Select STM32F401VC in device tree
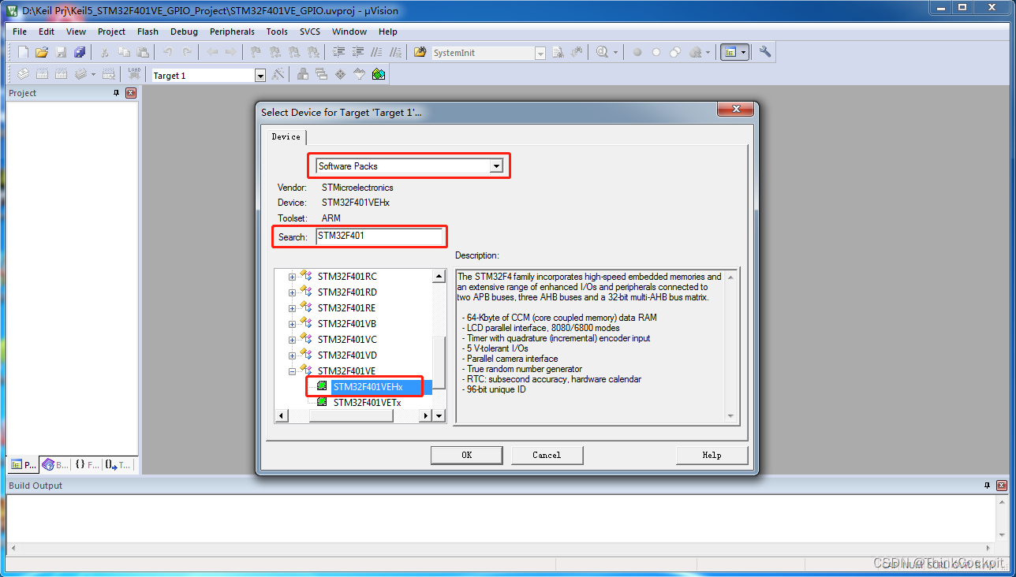Viewport: 1016px width, 577px height. click(347, 340)
